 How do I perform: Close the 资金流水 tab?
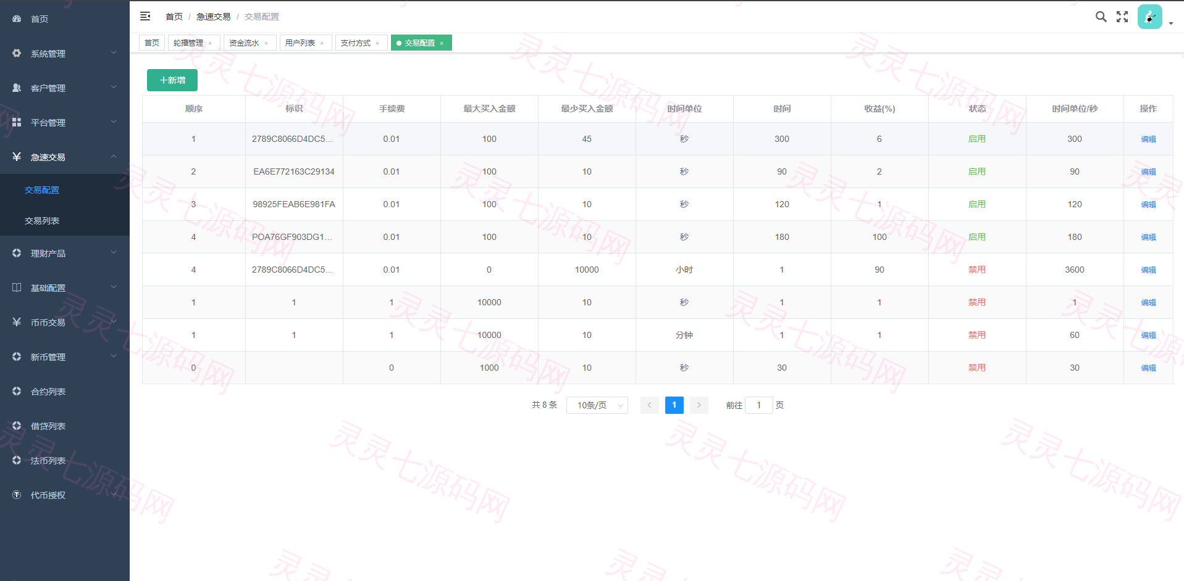266,43
